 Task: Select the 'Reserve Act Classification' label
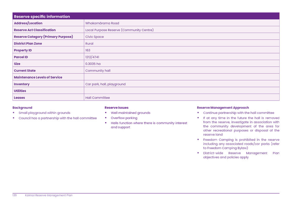coord(35,30)
